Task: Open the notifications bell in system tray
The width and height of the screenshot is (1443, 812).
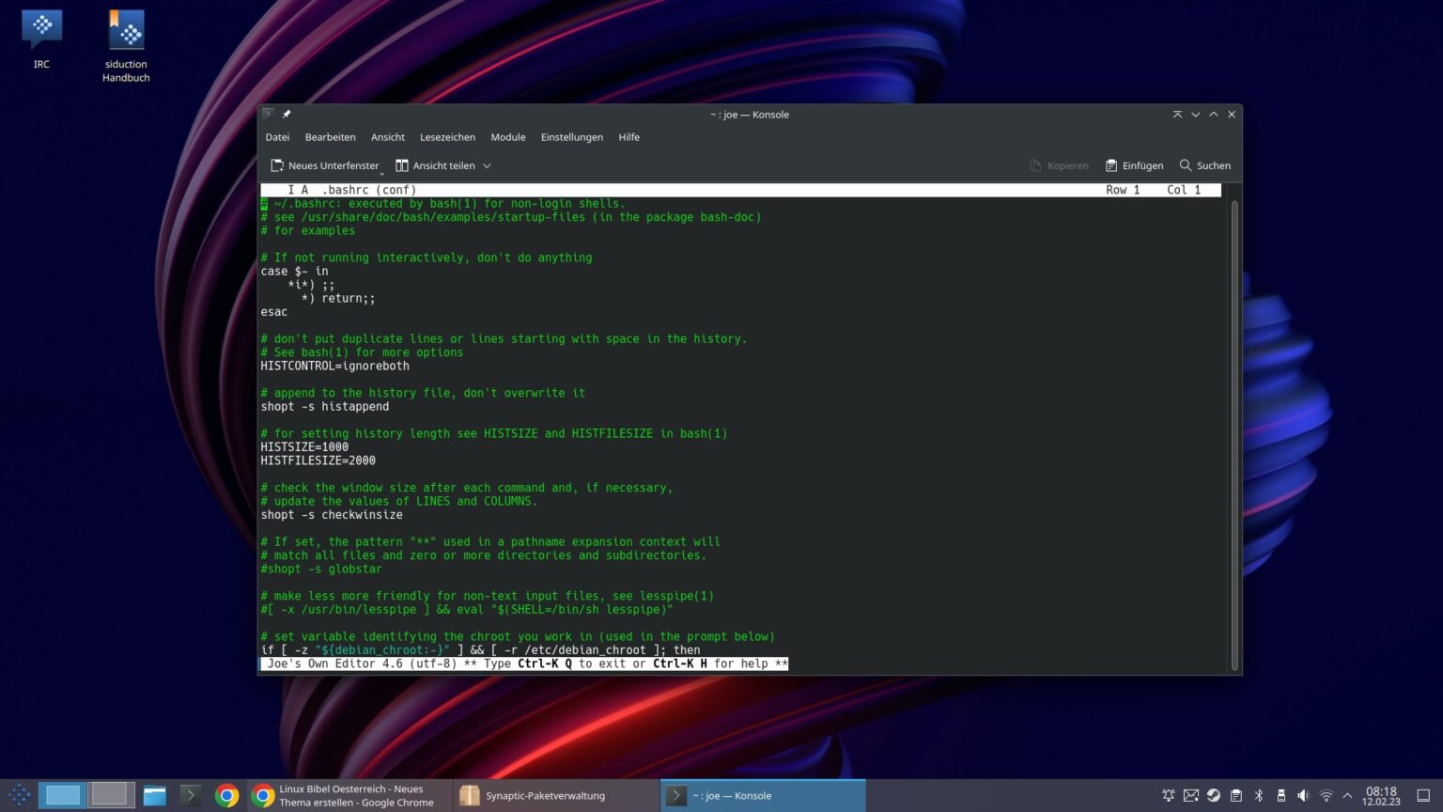Action: coord(1169,795)
